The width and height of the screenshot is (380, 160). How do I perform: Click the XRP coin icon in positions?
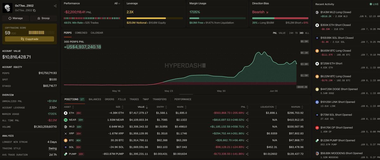(66, 134)
